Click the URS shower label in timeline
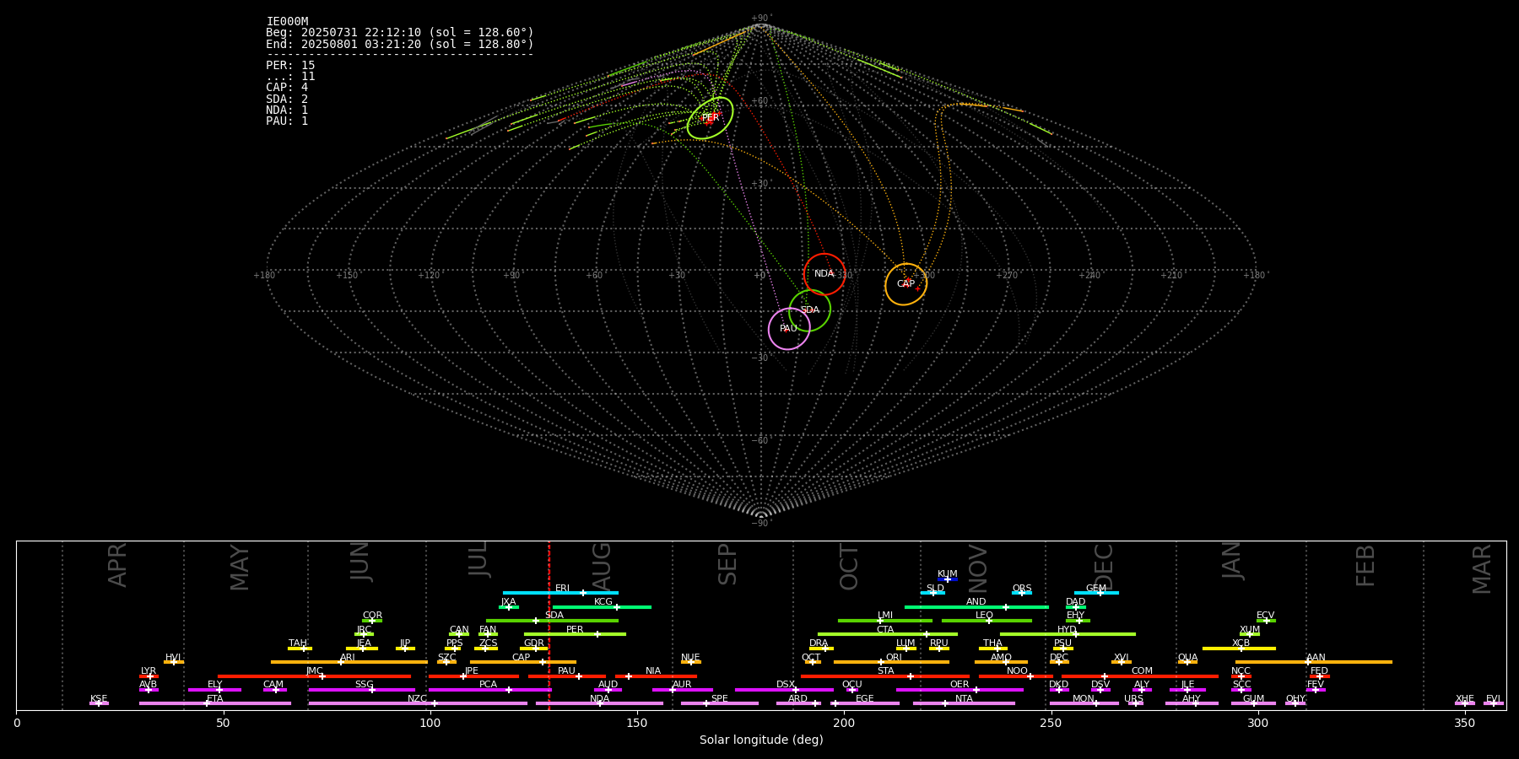Viewport: 1519px width, 759px height. coord(1133,699)
